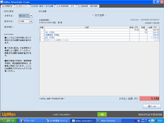Open the [4] store and price information tab
Screen dimensions: 164x123
[x=88, y=6]
